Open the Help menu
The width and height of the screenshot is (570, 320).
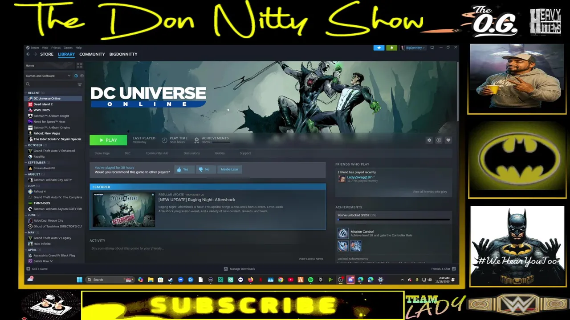click(x=78, y=48)
